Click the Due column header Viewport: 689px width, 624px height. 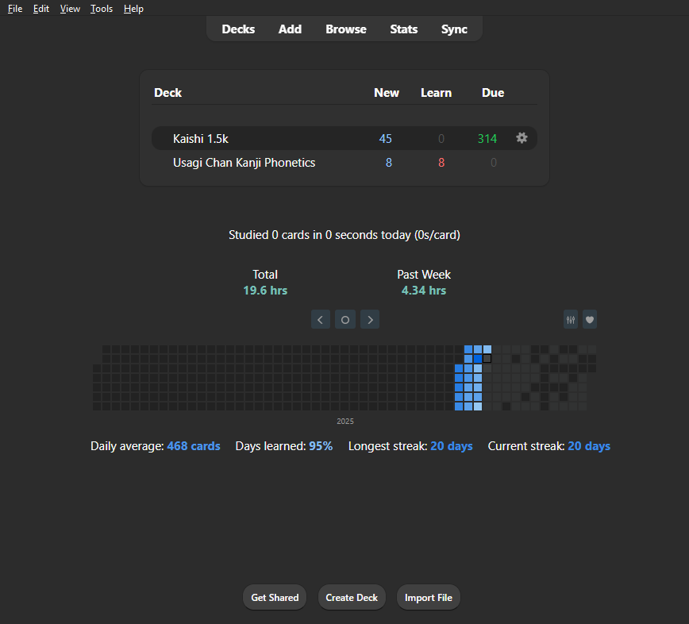pyautogui.click(x=493, y=93)
